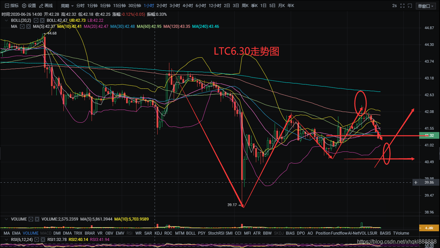
Task: Enable the Position indicator
Action: pos(323,233)
